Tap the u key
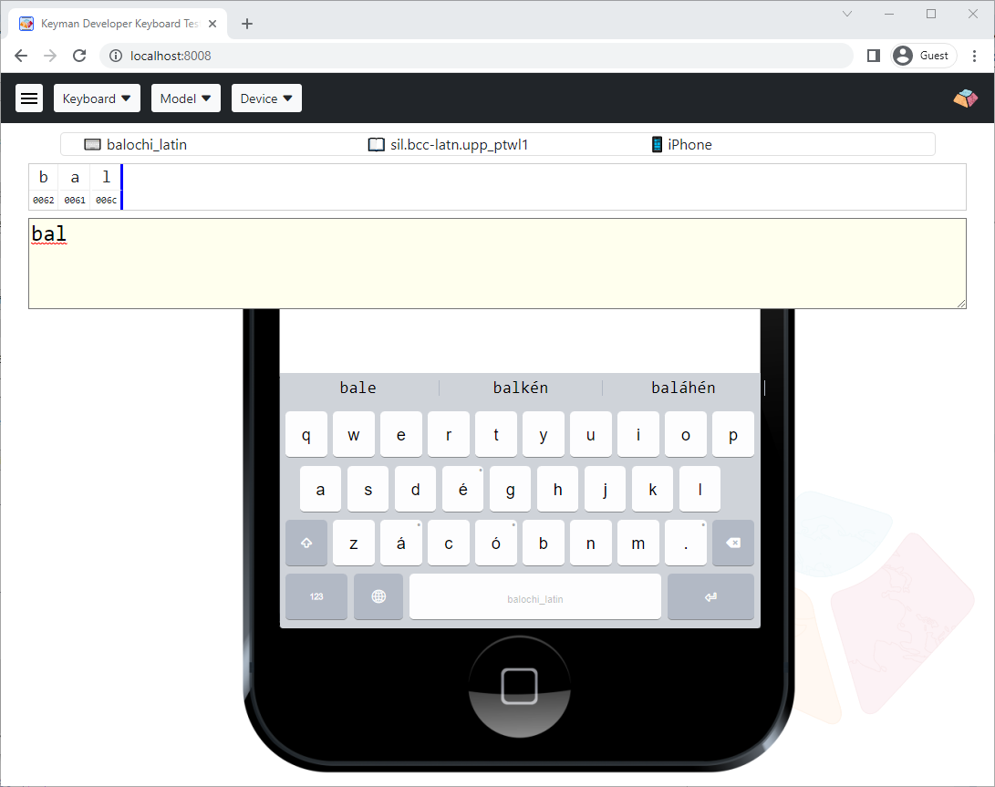This screenshot has height=787, width=995. click(591, 435)
